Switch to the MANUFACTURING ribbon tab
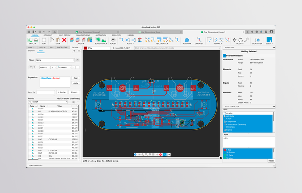The height and width of the screenshot is (193, 302). (x=83, y=35)
